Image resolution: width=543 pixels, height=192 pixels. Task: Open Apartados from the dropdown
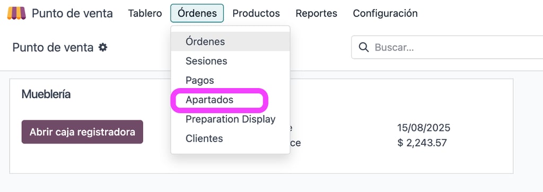click(x=230, y=100)
